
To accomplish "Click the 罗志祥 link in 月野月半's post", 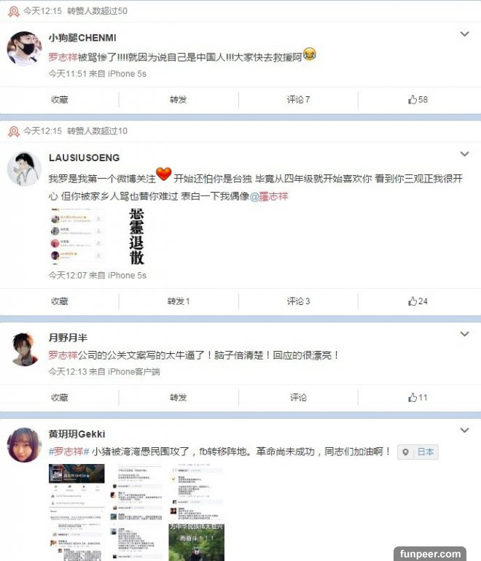I will point(63,355).
